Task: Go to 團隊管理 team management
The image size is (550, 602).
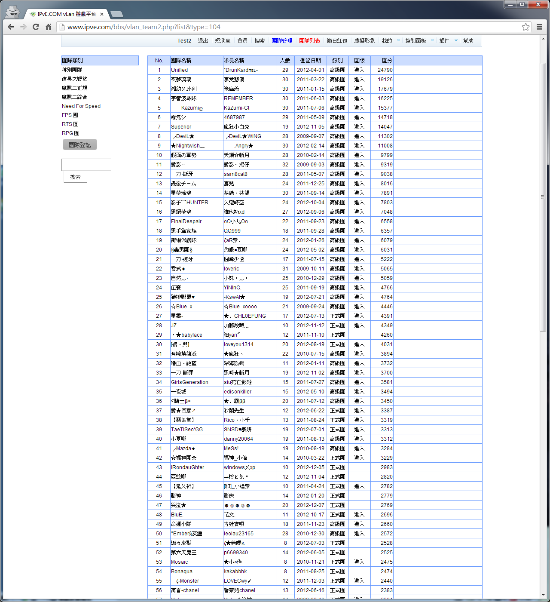Action: 282,41
